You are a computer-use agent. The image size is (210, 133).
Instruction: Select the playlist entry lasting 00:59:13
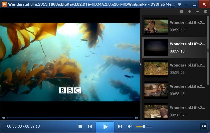point(175,48)
